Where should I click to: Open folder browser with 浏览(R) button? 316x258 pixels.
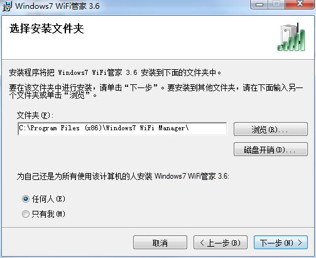(x=271, y=129)
